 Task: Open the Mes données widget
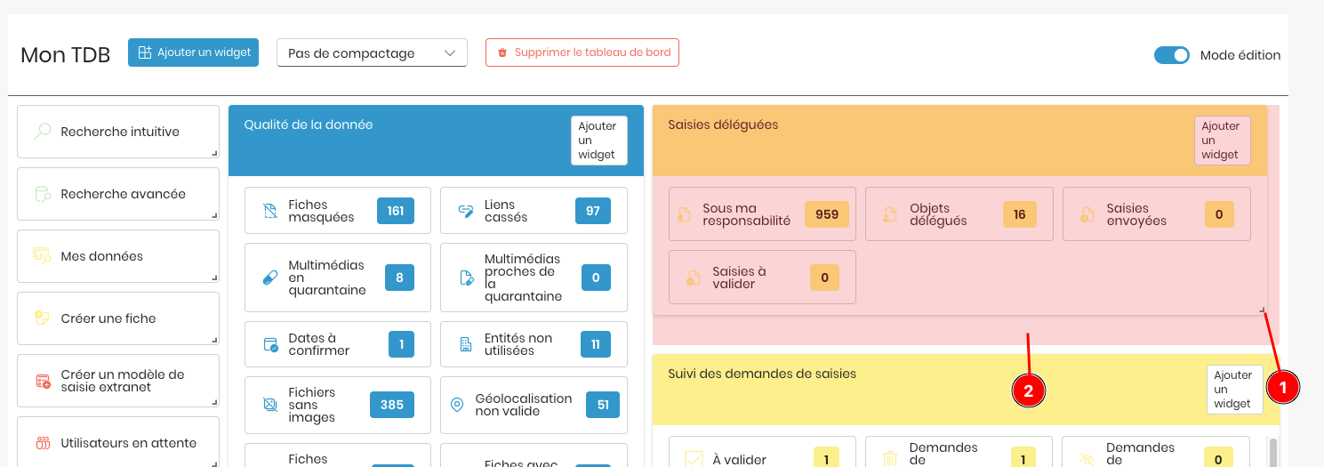pyautogui.click(x=118, y=256)
